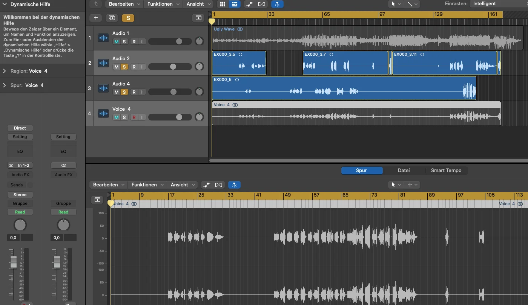Screen dimensions: 528x305
Task: Open the Bearbeiten menu in tracks area
Action: [124, 4]
